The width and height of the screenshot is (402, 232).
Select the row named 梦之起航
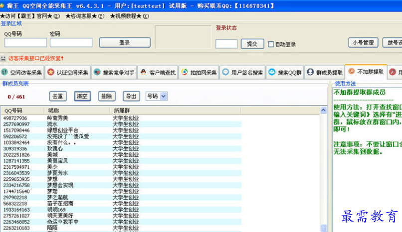(x=121, y=198)
